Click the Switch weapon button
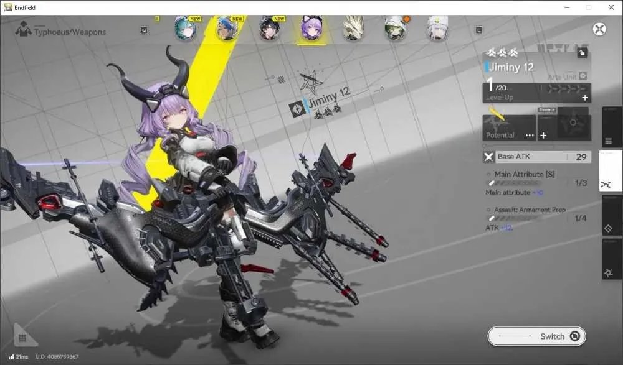Image resolution: width=623 pixels, height=365 pixels. pos(537,336)
